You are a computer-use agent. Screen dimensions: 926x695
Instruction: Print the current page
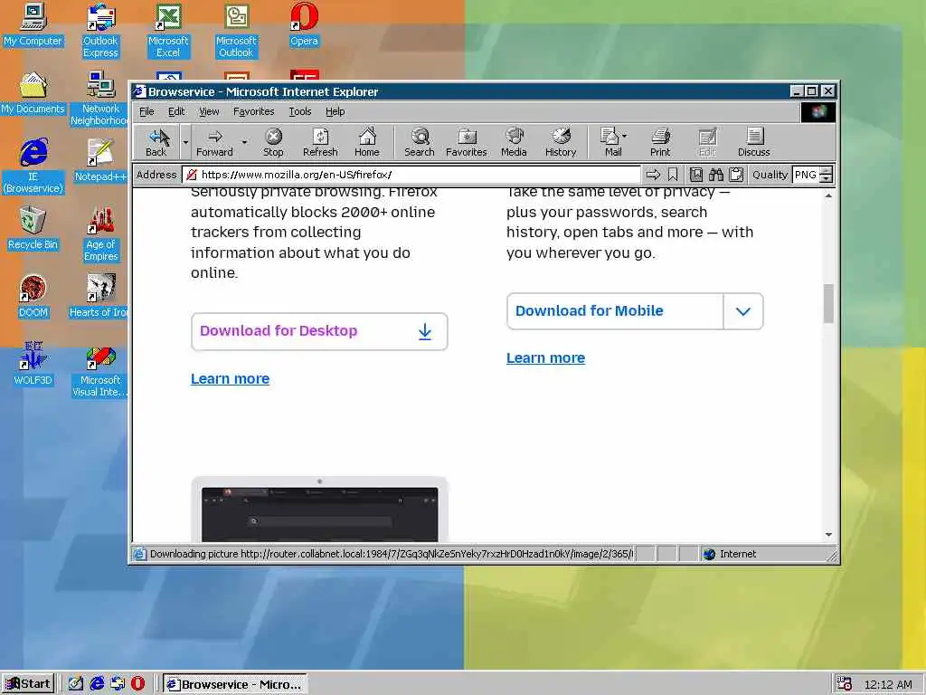[660, 142]
